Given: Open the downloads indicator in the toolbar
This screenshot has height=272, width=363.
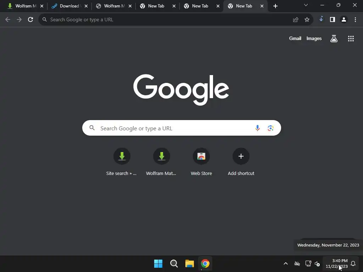Looking at the screenshot, I should [x=321, y=19].
